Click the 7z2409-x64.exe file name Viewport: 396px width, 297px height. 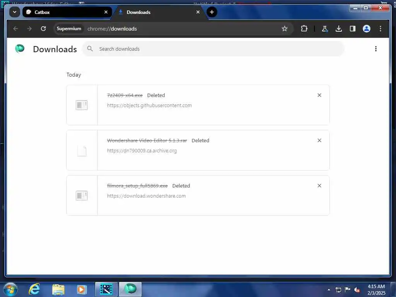point(125,95)
